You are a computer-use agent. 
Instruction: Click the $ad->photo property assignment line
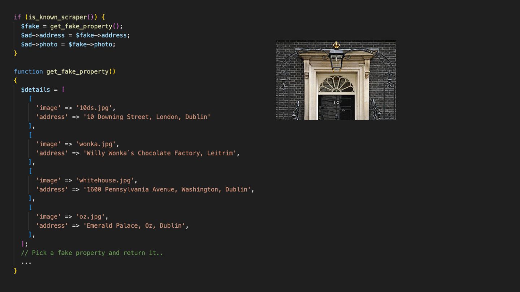pyautogui.click(x=68, y=44)
